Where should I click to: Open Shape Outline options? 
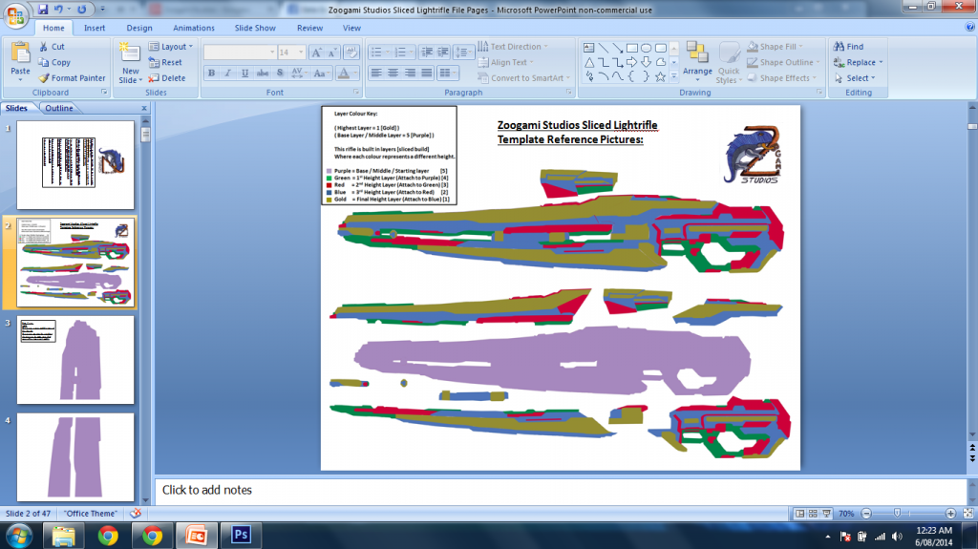(x=783, y=62)
